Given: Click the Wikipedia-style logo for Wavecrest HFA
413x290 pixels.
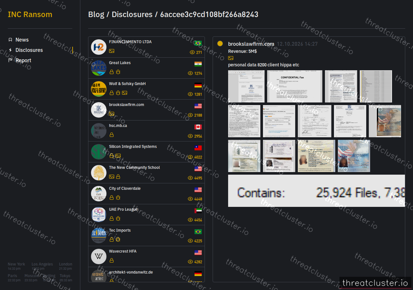Looking at the screenshot, I should point(99,256).
